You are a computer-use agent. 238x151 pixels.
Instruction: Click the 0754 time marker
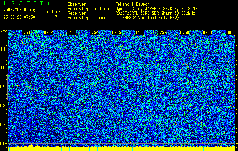(x=94, y=32)
